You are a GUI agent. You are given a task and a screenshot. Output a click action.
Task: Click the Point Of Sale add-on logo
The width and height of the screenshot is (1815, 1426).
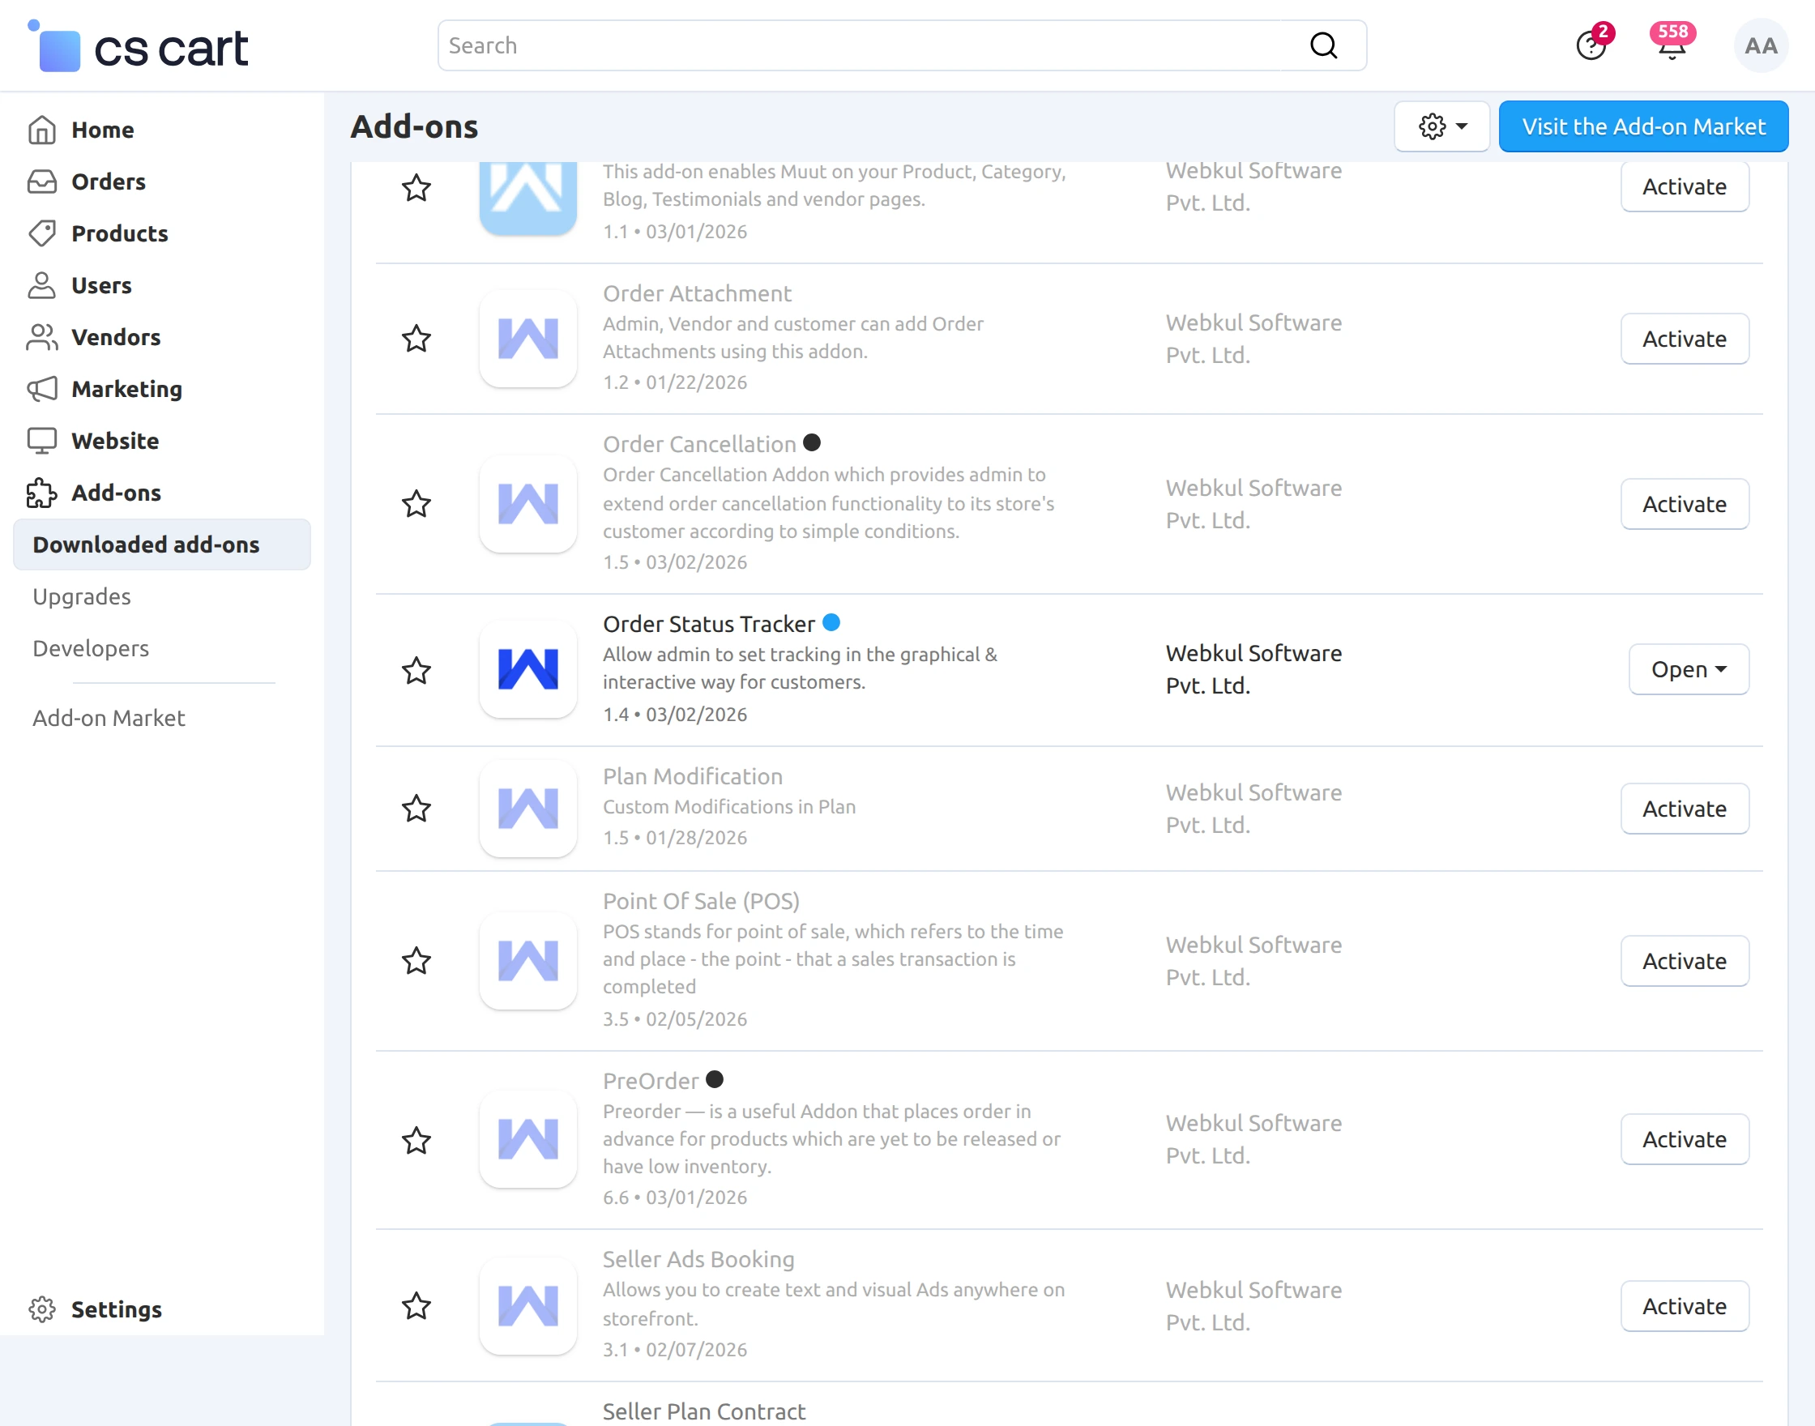(x=527, y=960)
